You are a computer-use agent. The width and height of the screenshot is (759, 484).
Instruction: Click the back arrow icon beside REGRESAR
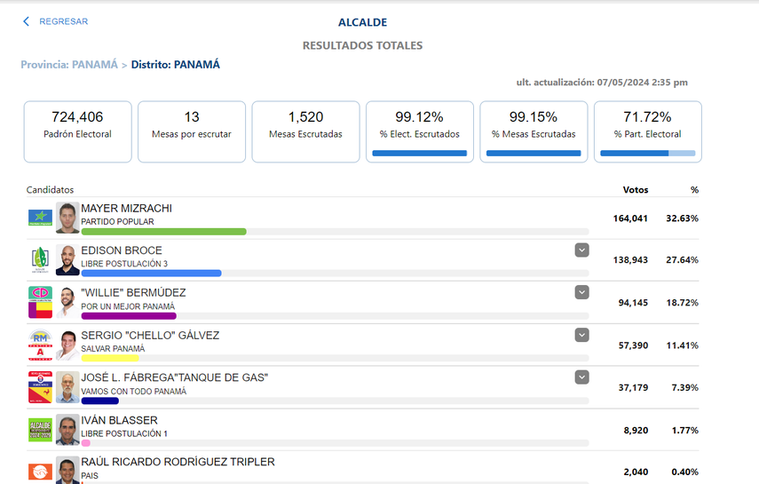[x=27, y=21]
